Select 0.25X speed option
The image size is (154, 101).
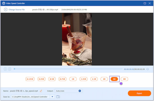click(41, 79)
